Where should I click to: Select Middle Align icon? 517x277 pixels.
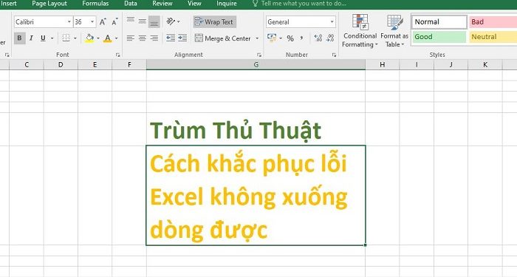pos(143,21)
